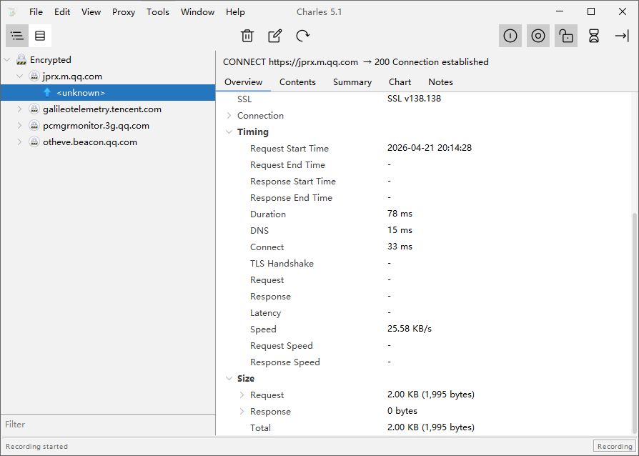Expand galileotelemetry.tencent.com host
The width and height of the screenshot is (639, 456).
click(x=20, y=109)
